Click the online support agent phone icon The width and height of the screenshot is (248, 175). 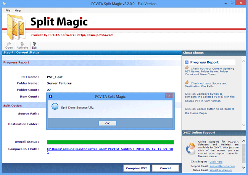coord(191,148)
